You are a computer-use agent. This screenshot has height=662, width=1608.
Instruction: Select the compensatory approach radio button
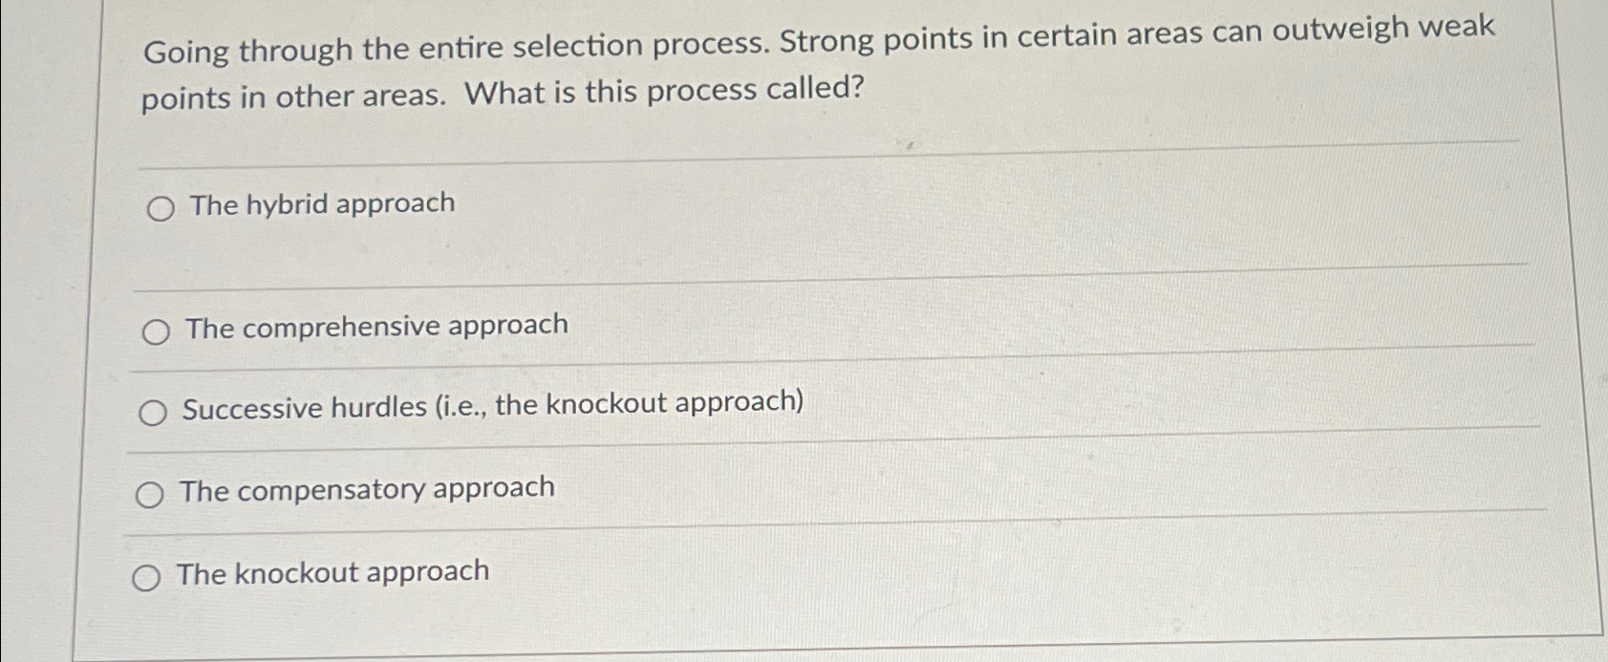tap(149, 493)
